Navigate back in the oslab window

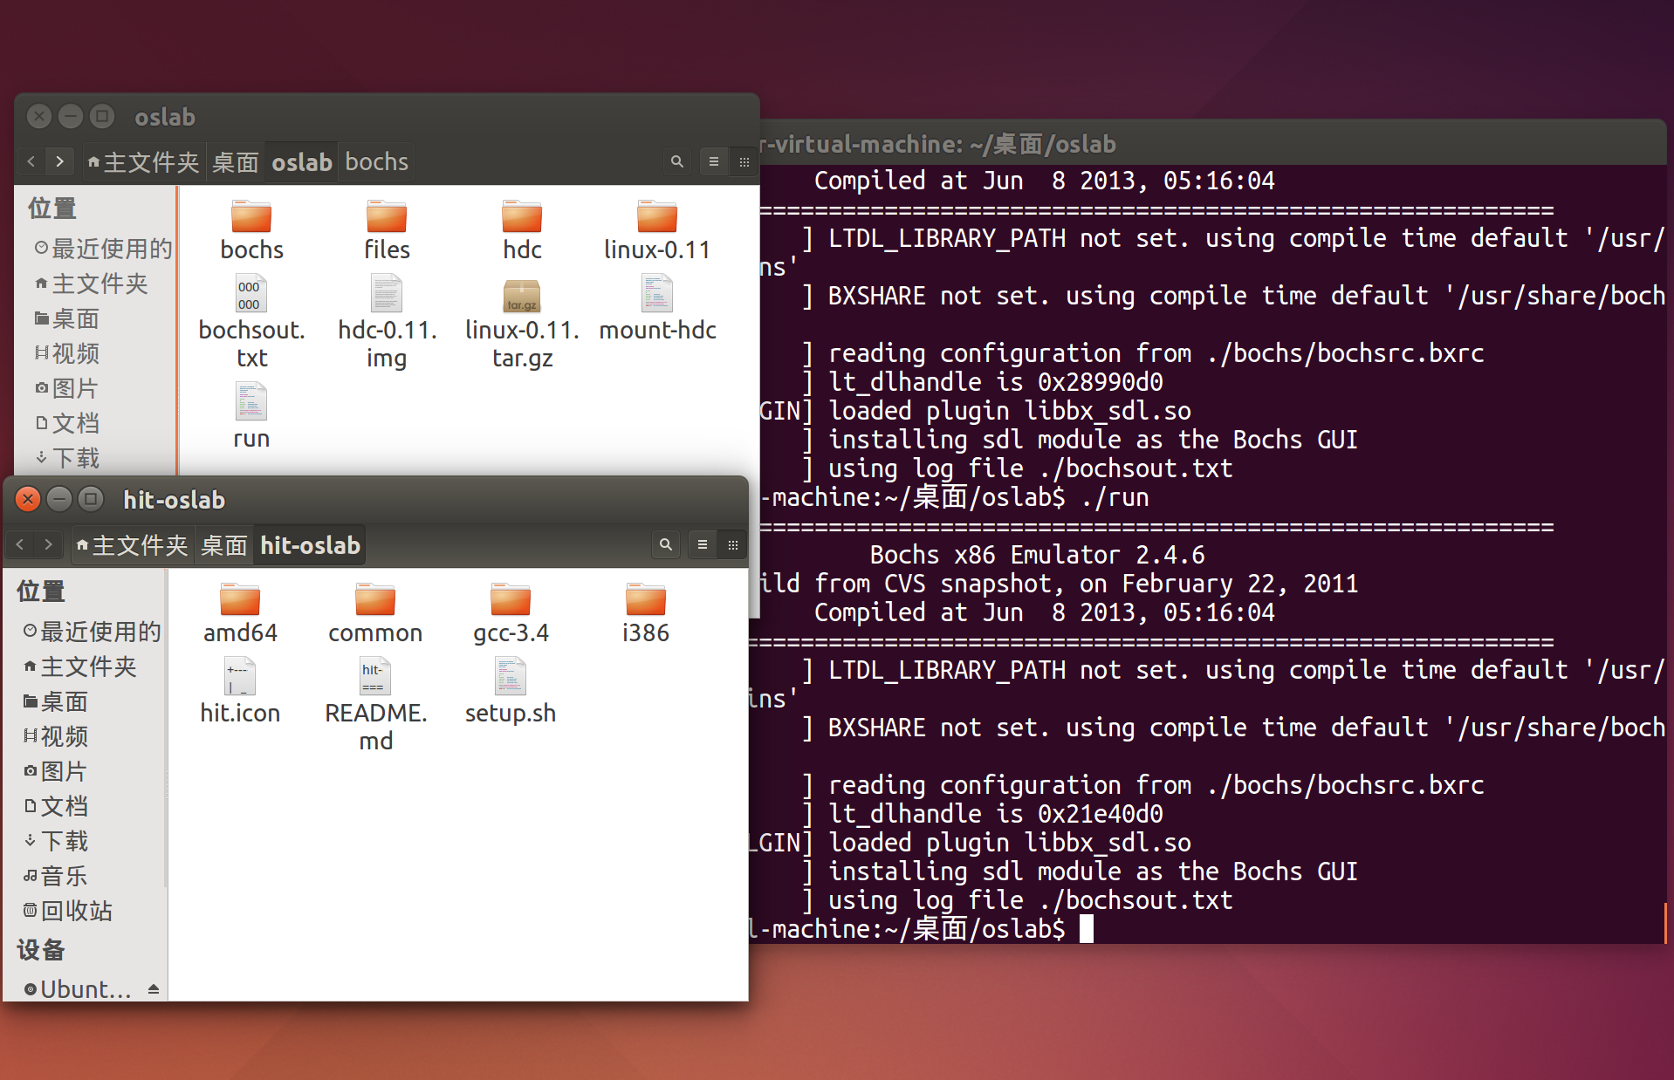31,161
